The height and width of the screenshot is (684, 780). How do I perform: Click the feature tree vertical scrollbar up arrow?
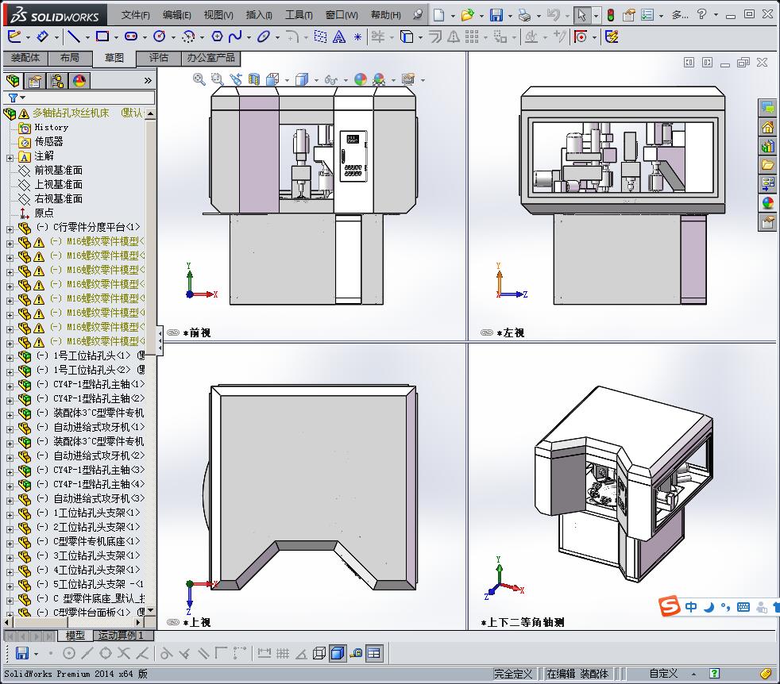150,113
